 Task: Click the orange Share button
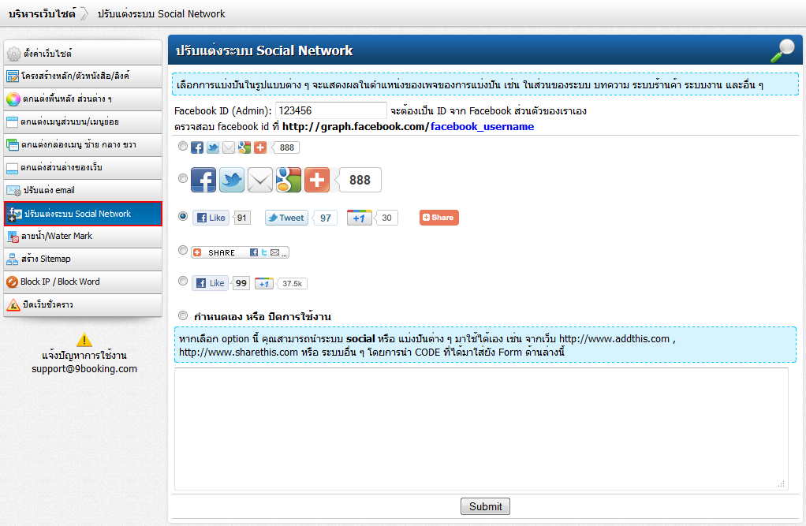pos(439,218)
